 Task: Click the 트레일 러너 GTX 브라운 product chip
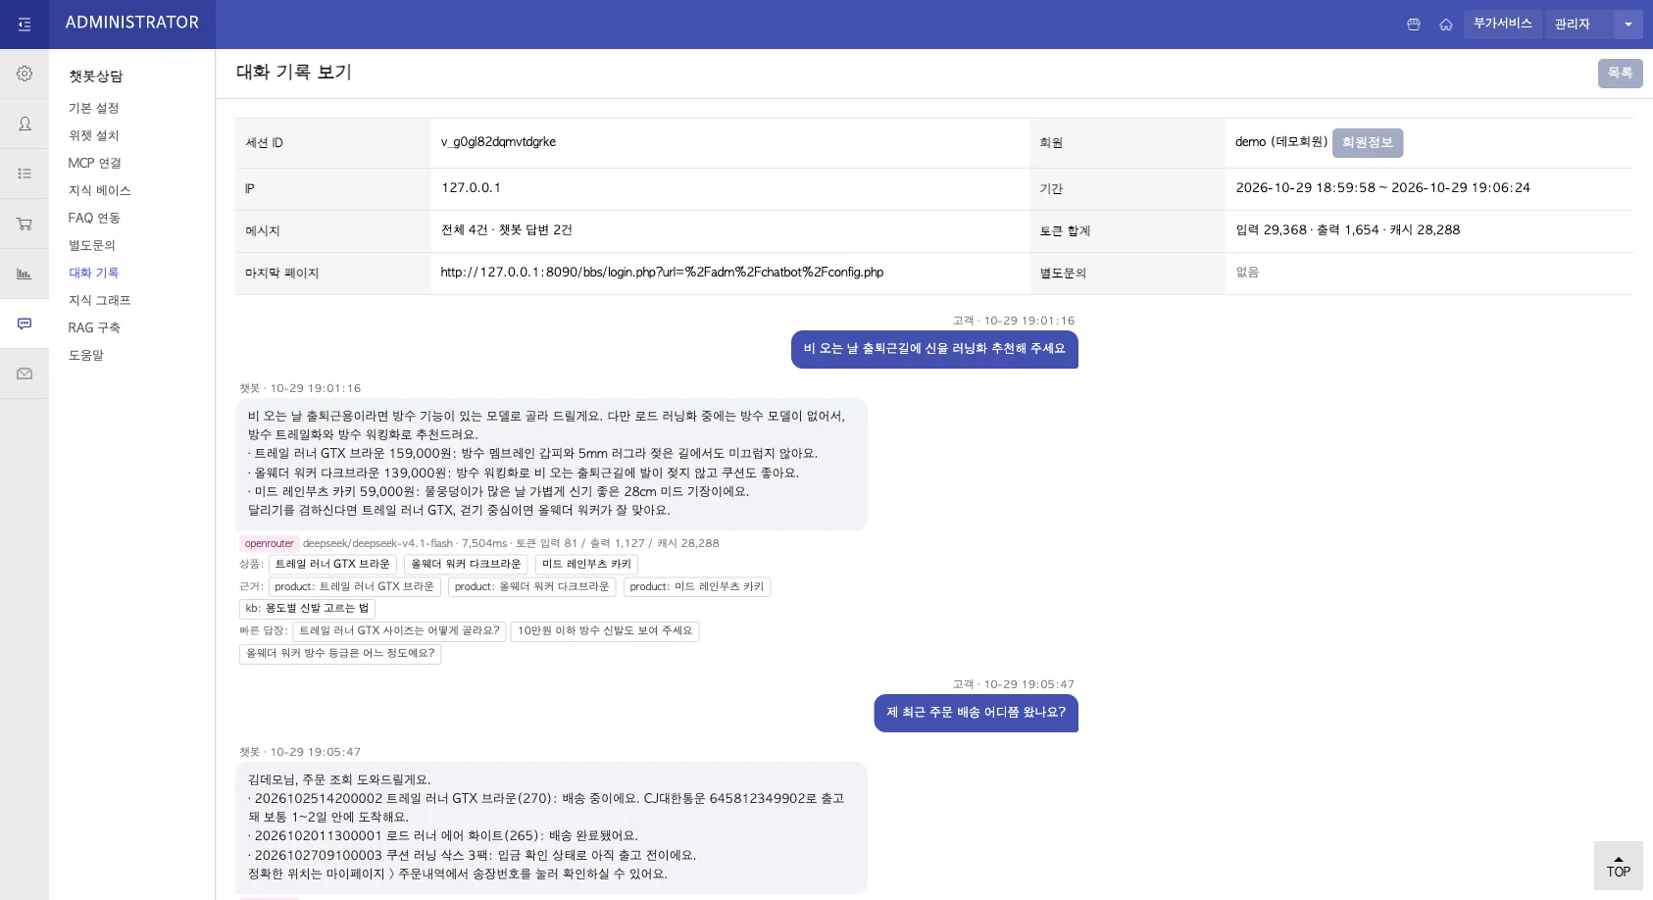pyautogui.click(x=332, y=565)
